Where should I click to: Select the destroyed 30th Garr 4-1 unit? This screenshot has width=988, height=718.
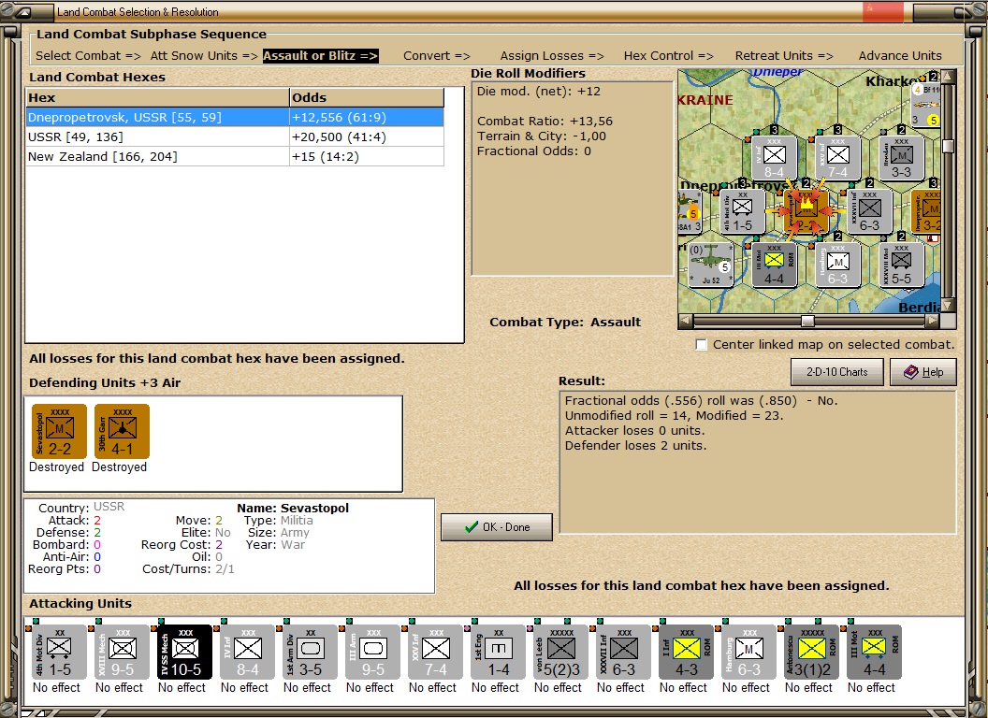pos(122,431)
